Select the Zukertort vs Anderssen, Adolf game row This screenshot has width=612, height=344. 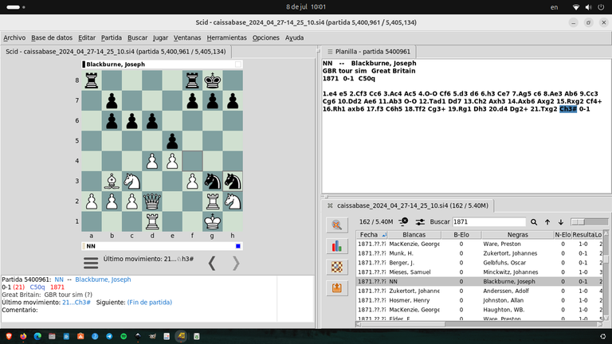click(480, 291)
